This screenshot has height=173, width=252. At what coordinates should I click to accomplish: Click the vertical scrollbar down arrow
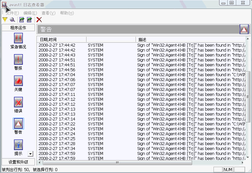tap(248, 157)
